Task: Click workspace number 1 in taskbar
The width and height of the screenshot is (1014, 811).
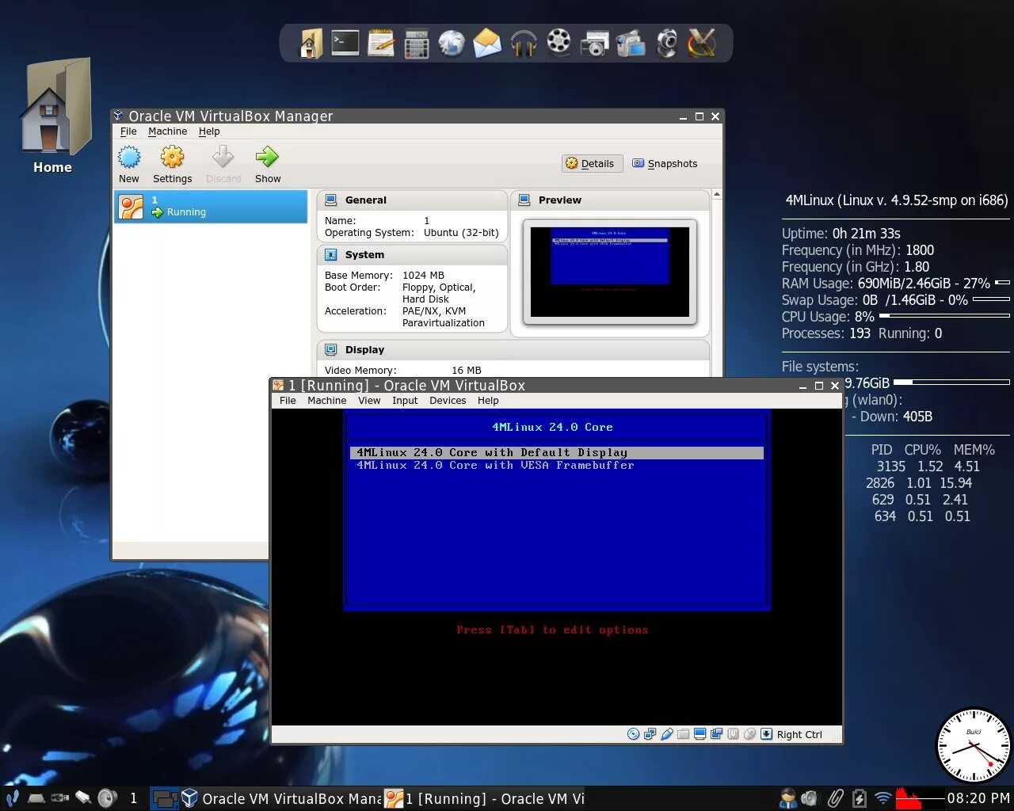Action: click(x=133, y=798)
